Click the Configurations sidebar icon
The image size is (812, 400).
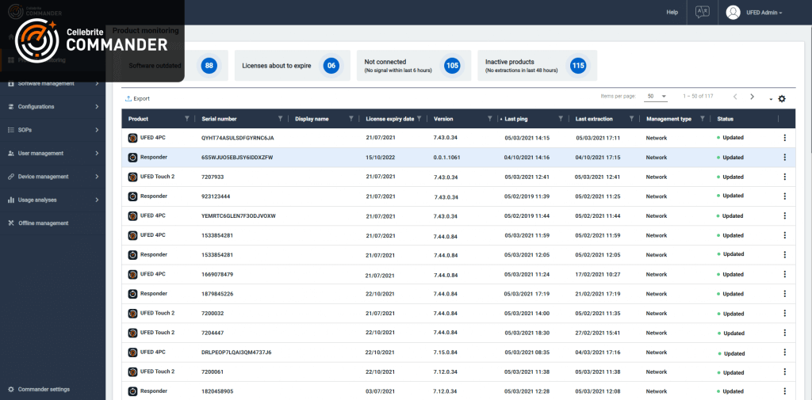tap(11, 107)
